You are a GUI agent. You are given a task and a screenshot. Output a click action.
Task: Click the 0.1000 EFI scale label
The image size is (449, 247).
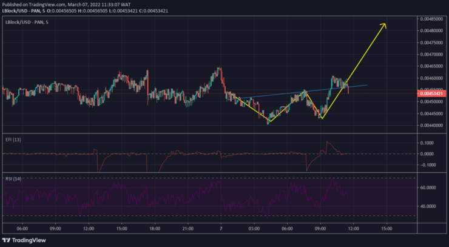[428, 143]
